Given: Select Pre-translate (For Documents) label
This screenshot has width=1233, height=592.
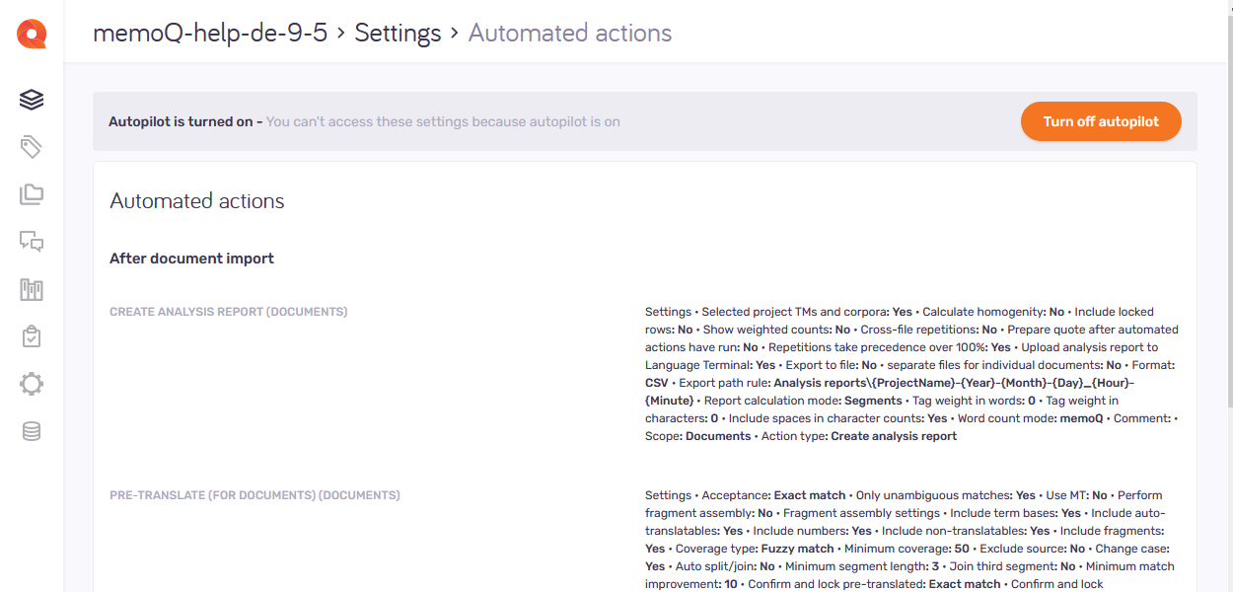Looking at the screenshot, I should click(254, 495).
